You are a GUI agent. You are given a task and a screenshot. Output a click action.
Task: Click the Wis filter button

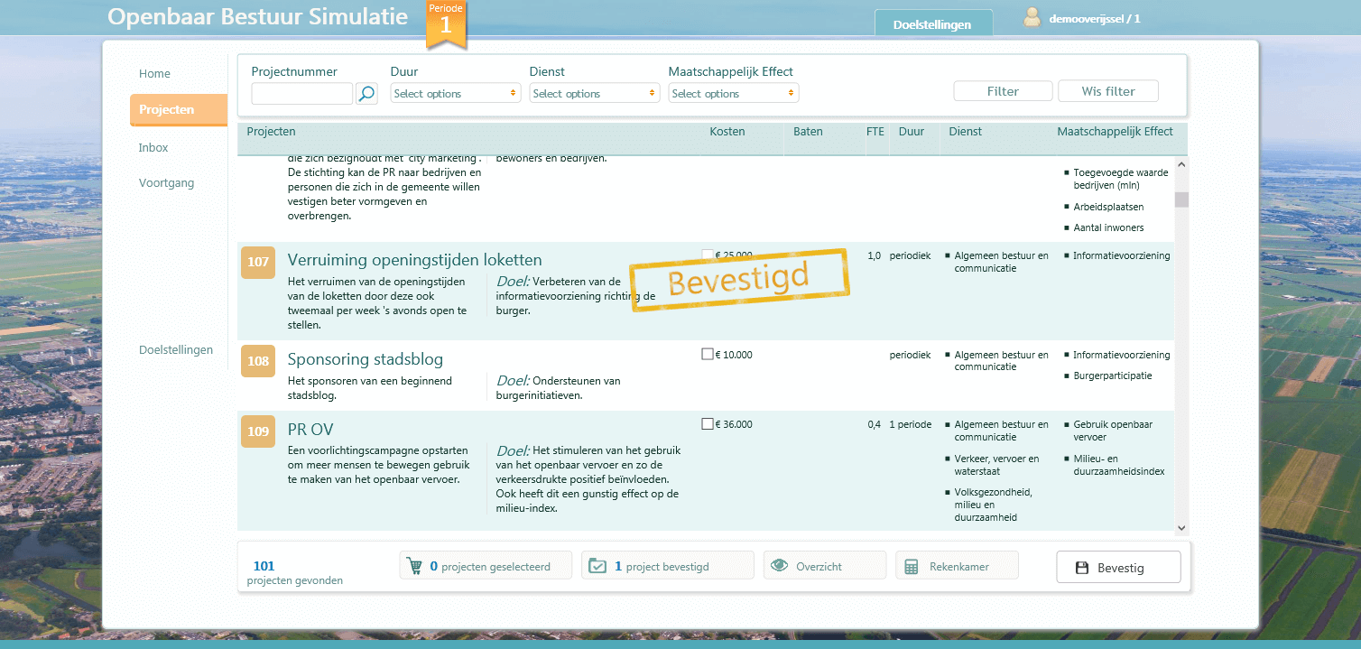1107,91
